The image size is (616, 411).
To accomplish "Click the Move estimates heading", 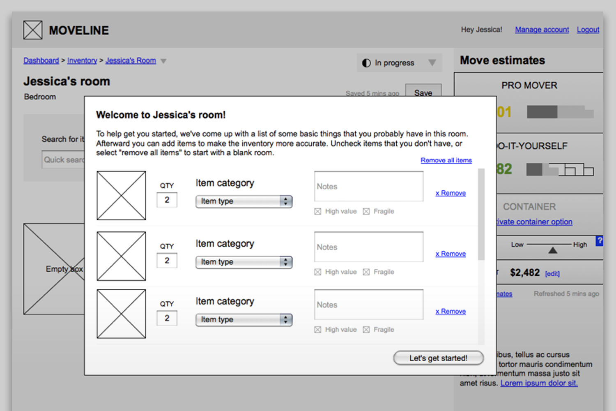I will pos(503,60).
